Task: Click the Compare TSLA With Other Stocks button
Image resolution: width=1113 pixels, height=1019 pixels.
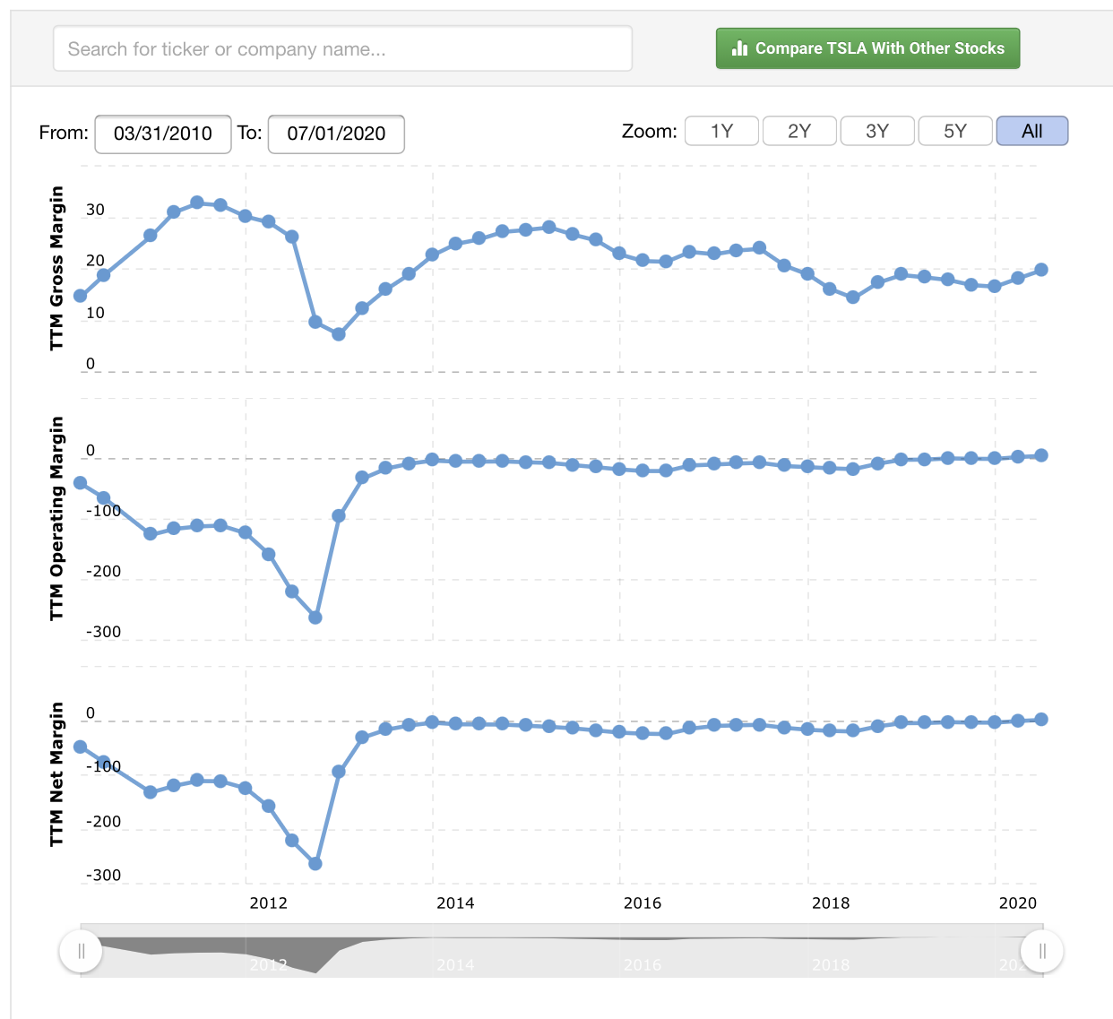Action: (x=867, y=48)
